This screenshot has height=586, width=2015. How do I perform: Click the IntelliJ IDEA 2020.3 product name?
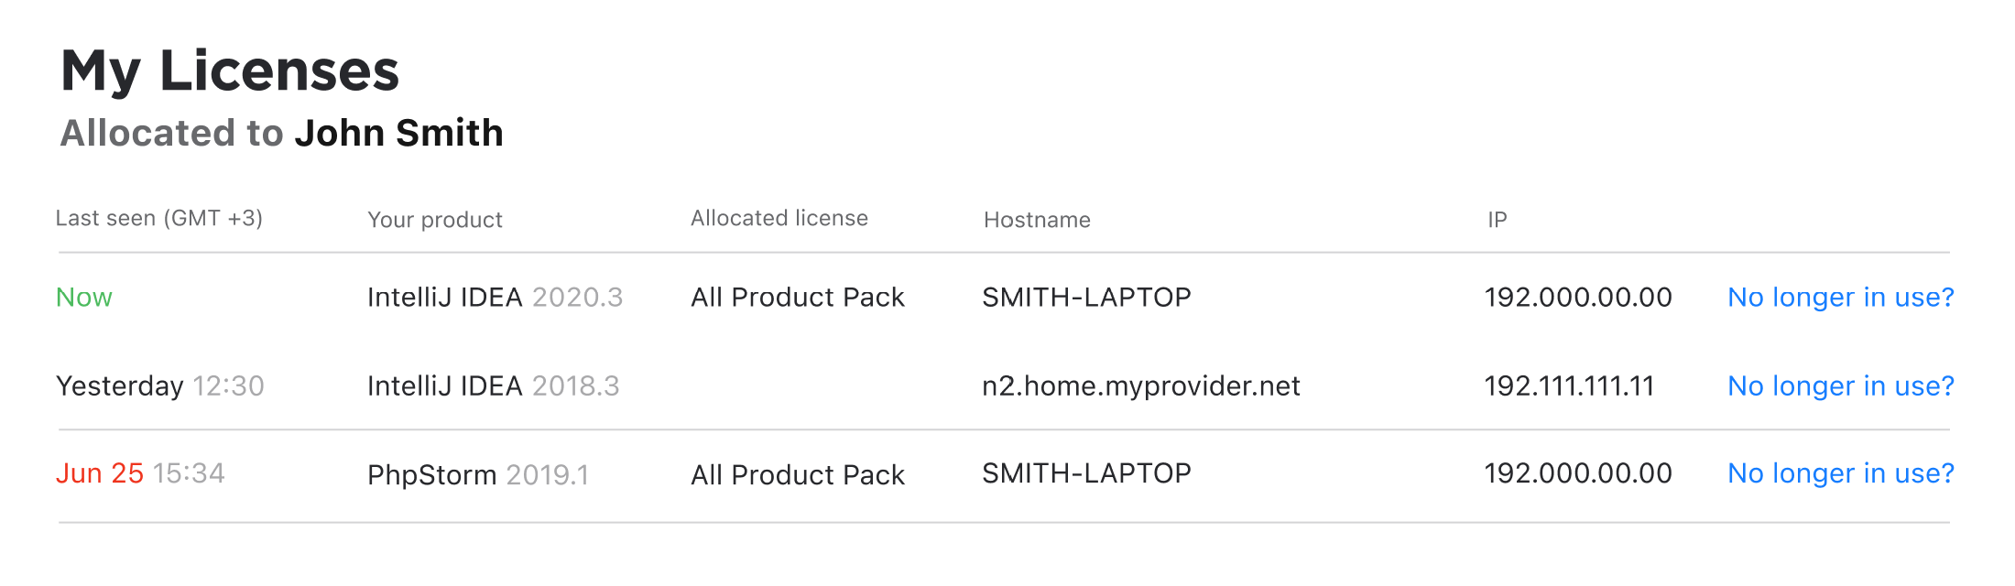click(495, 298)
